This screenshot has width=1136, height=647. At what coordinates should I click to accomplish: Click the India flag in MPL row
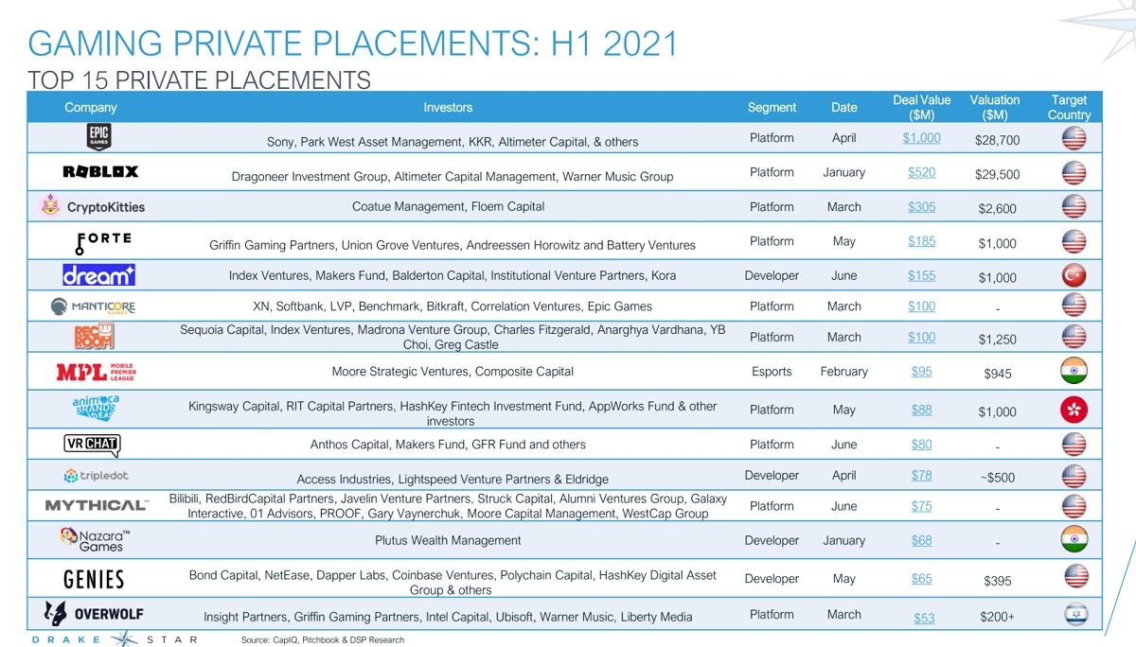tap(1074, 370)
